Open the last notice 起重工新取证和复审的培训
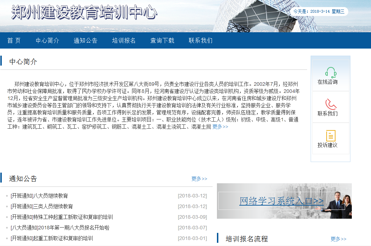The height and width of the screenshot is (246, 371). coord(52,238)
